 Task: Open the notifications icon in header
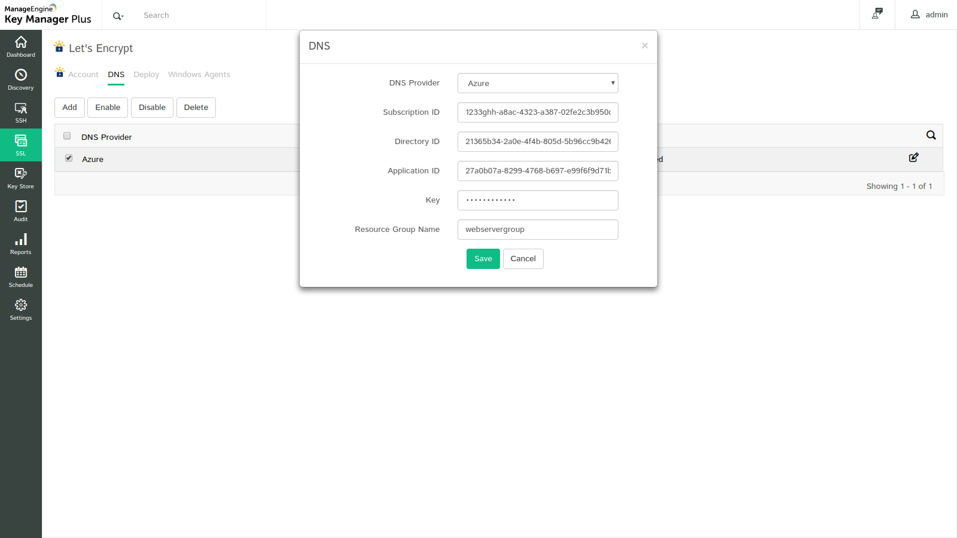point(877,14)
